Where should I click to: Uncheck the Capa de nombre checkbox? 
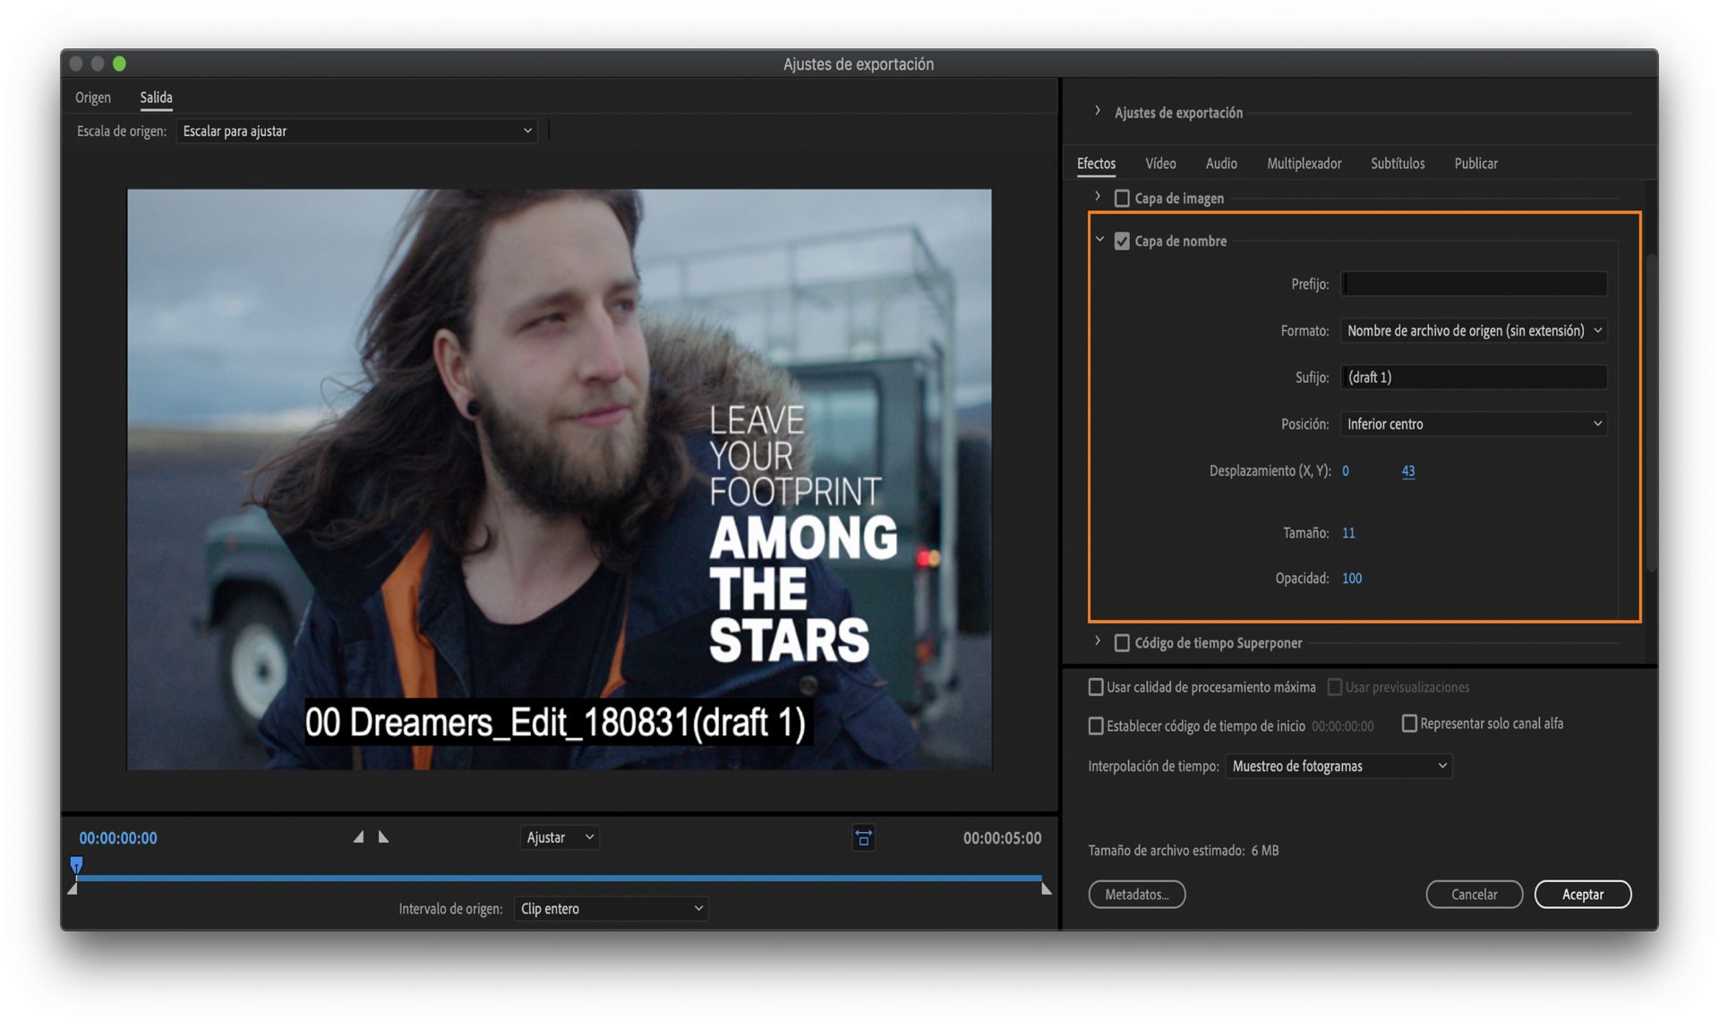(x=1122, y=242)
